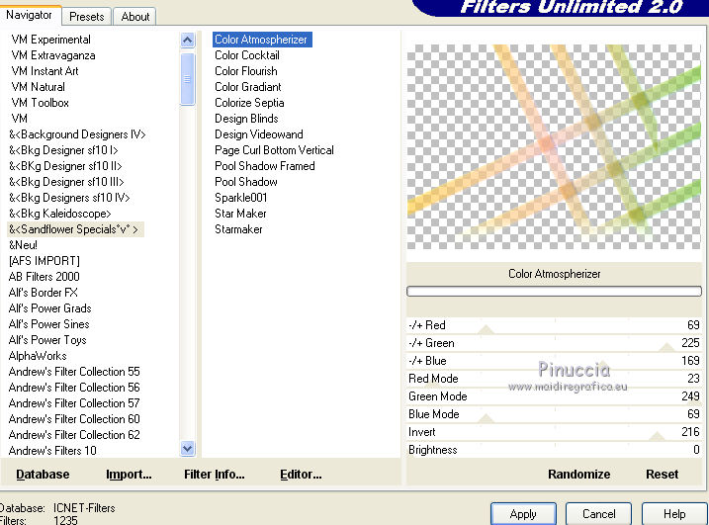Select the Color Flourish filter
This screenshot has width=709, height=525.
[x=246, y=71]
